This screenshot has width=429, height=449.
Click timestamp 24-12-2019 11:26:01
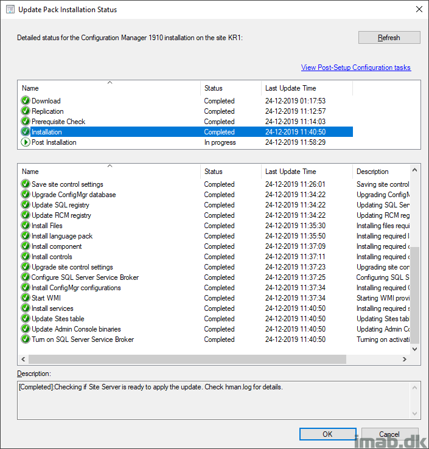295,184
